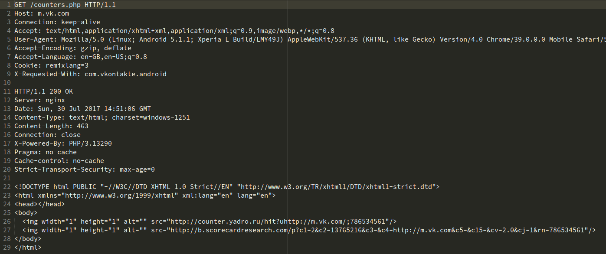Click the Strict-Transport-Security max-age=0 line
606x254 pixels.
point(85,169)
